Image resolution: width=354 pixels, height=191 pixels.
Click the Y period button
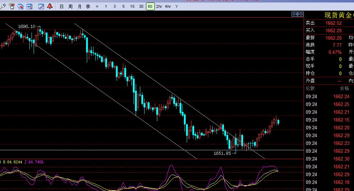176,6
